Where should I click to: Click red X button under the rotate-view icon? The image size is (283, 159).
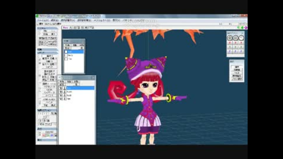(x=241, y=43)
